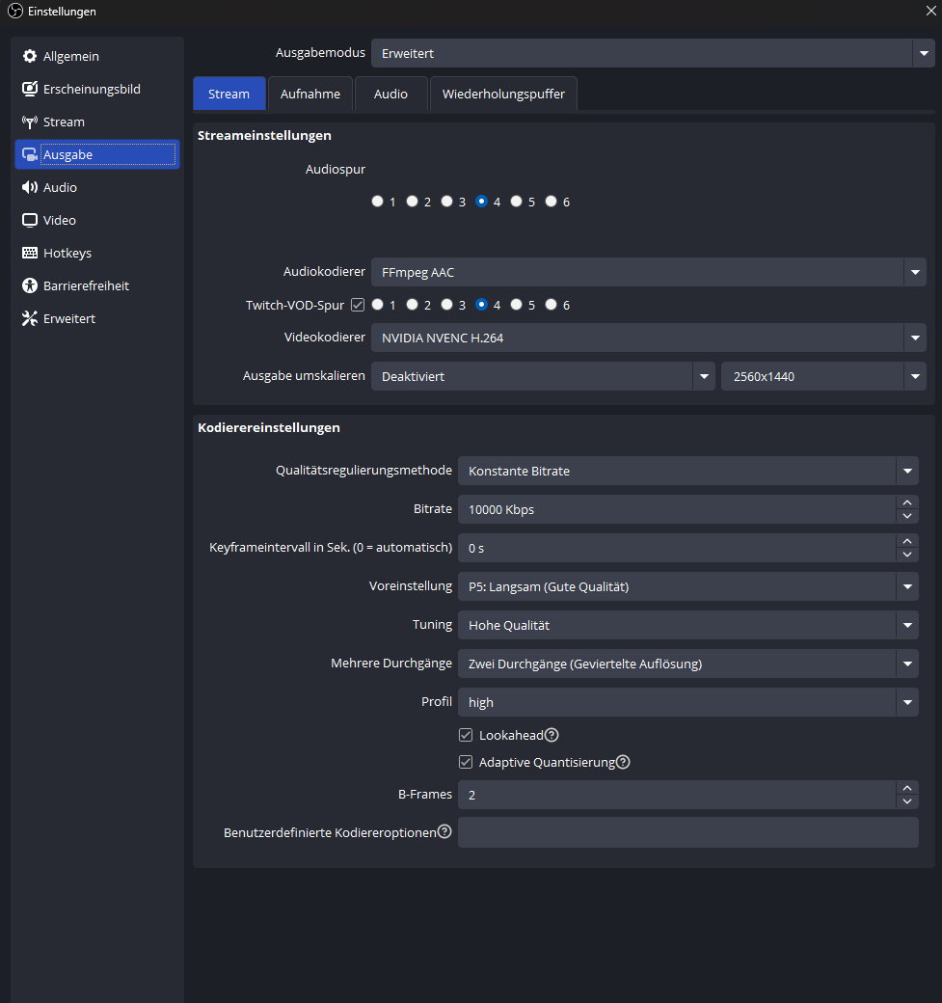Select Erscheinungsbild icon in sidebar
The width and height of the screenshot is (942, 1003).
click(30, 90)
